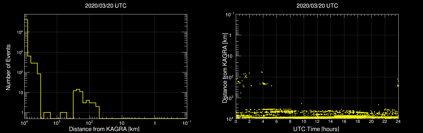Click UTC time tick '4'
Image resolution: width=423 pixels, height=133 pixels.
[263, 121]
